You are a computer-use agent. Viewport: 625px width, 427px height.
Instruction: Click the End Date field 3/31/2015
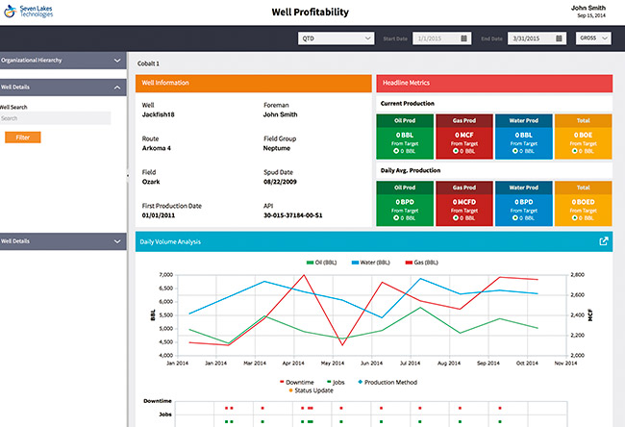(537, 38)
